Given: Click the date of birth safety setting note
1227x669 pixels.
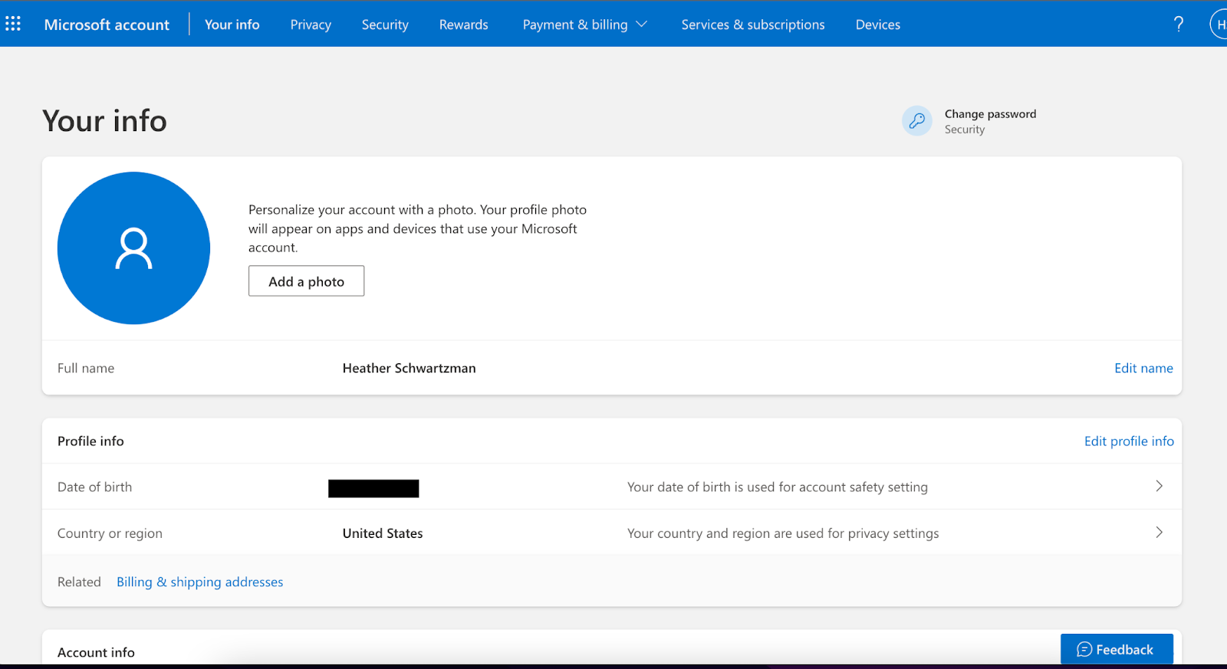Looking at the screenshot, I should (x=778, y=487).
